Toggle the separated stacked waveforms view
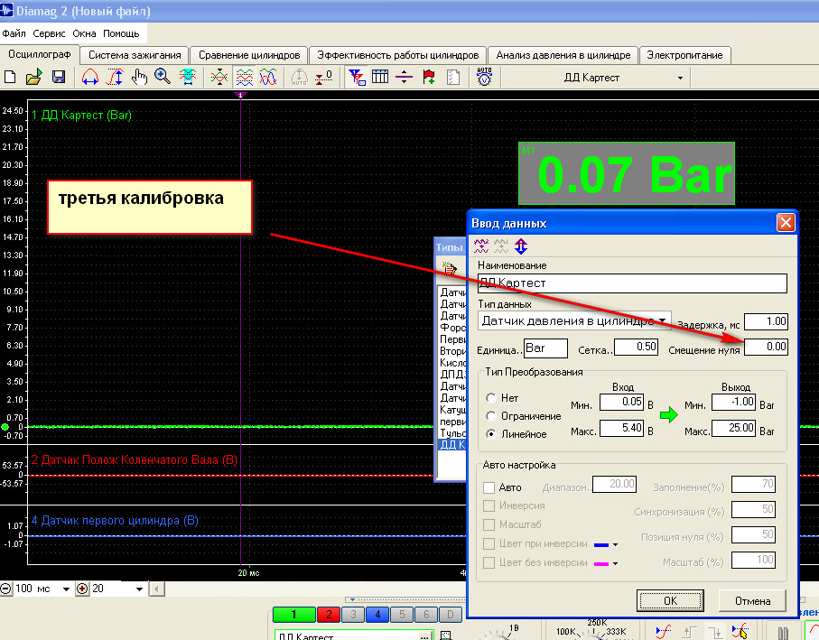 point(244,78)
